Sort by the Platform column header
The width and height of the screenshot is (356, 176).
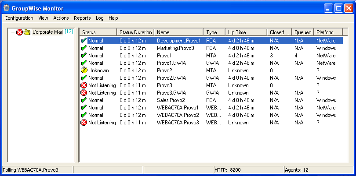click(x=328, y=32)
